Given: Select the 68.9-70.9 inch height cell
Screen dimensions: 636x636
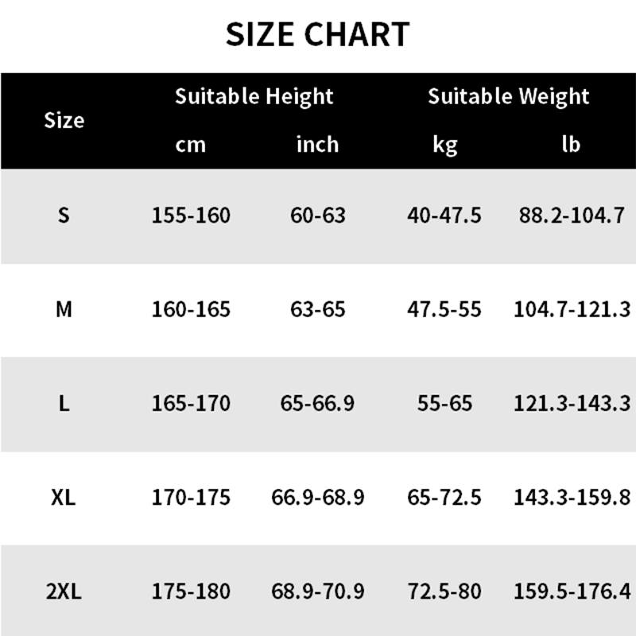Looking at the screenshot, I should coord(317,591).
